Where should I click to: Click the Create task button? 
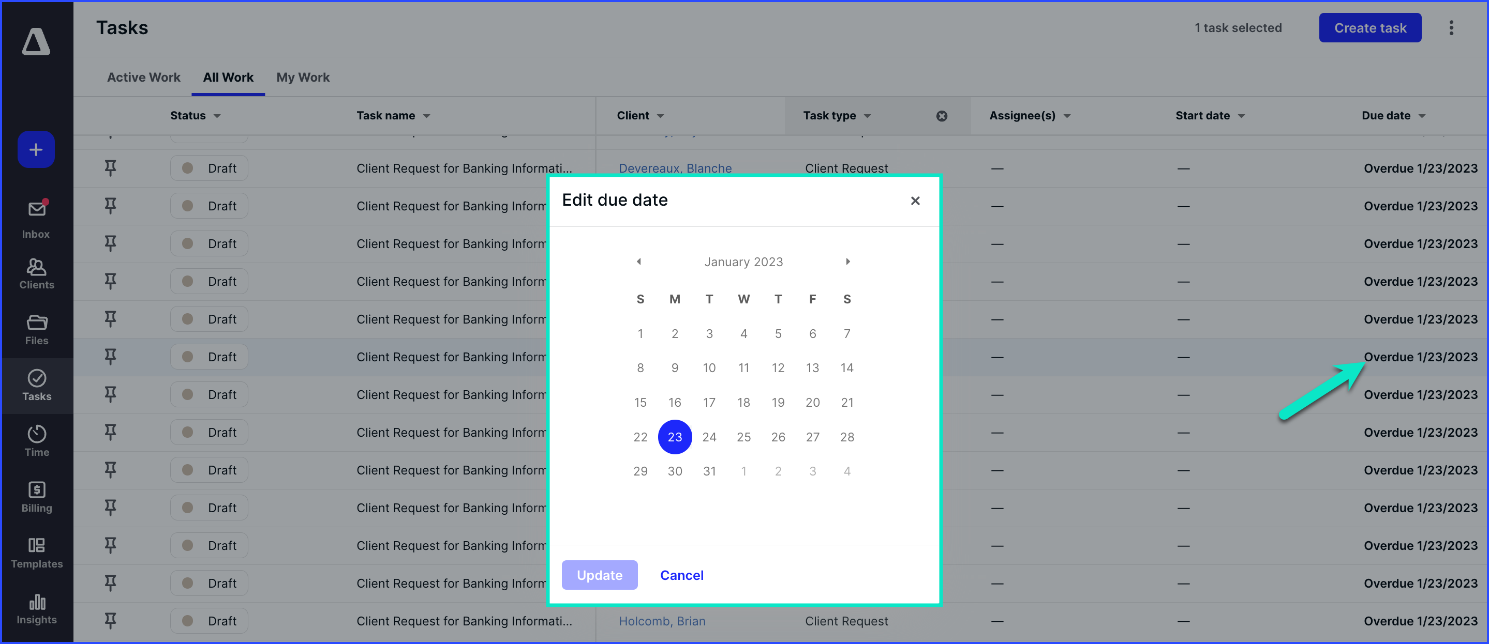1370,28
